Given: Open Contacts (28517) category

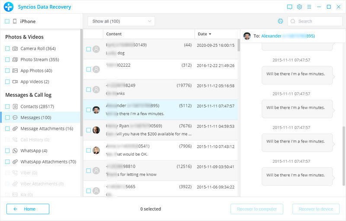Looking at the screenshot, I should click(37, 107).
